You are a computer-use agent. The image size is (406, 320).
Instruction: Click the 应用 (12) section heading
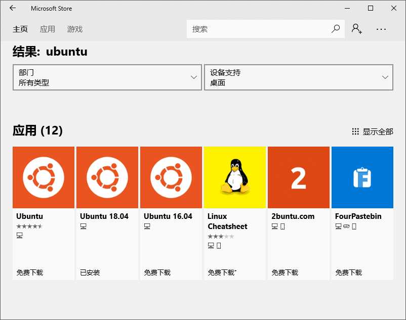(37, 130)
